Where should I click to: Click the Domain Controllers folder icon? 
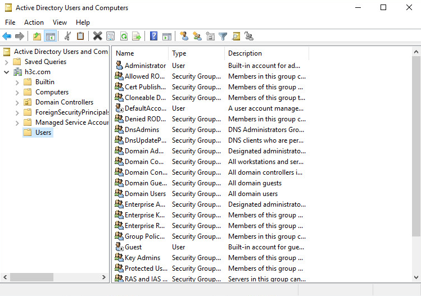(28, 102)
